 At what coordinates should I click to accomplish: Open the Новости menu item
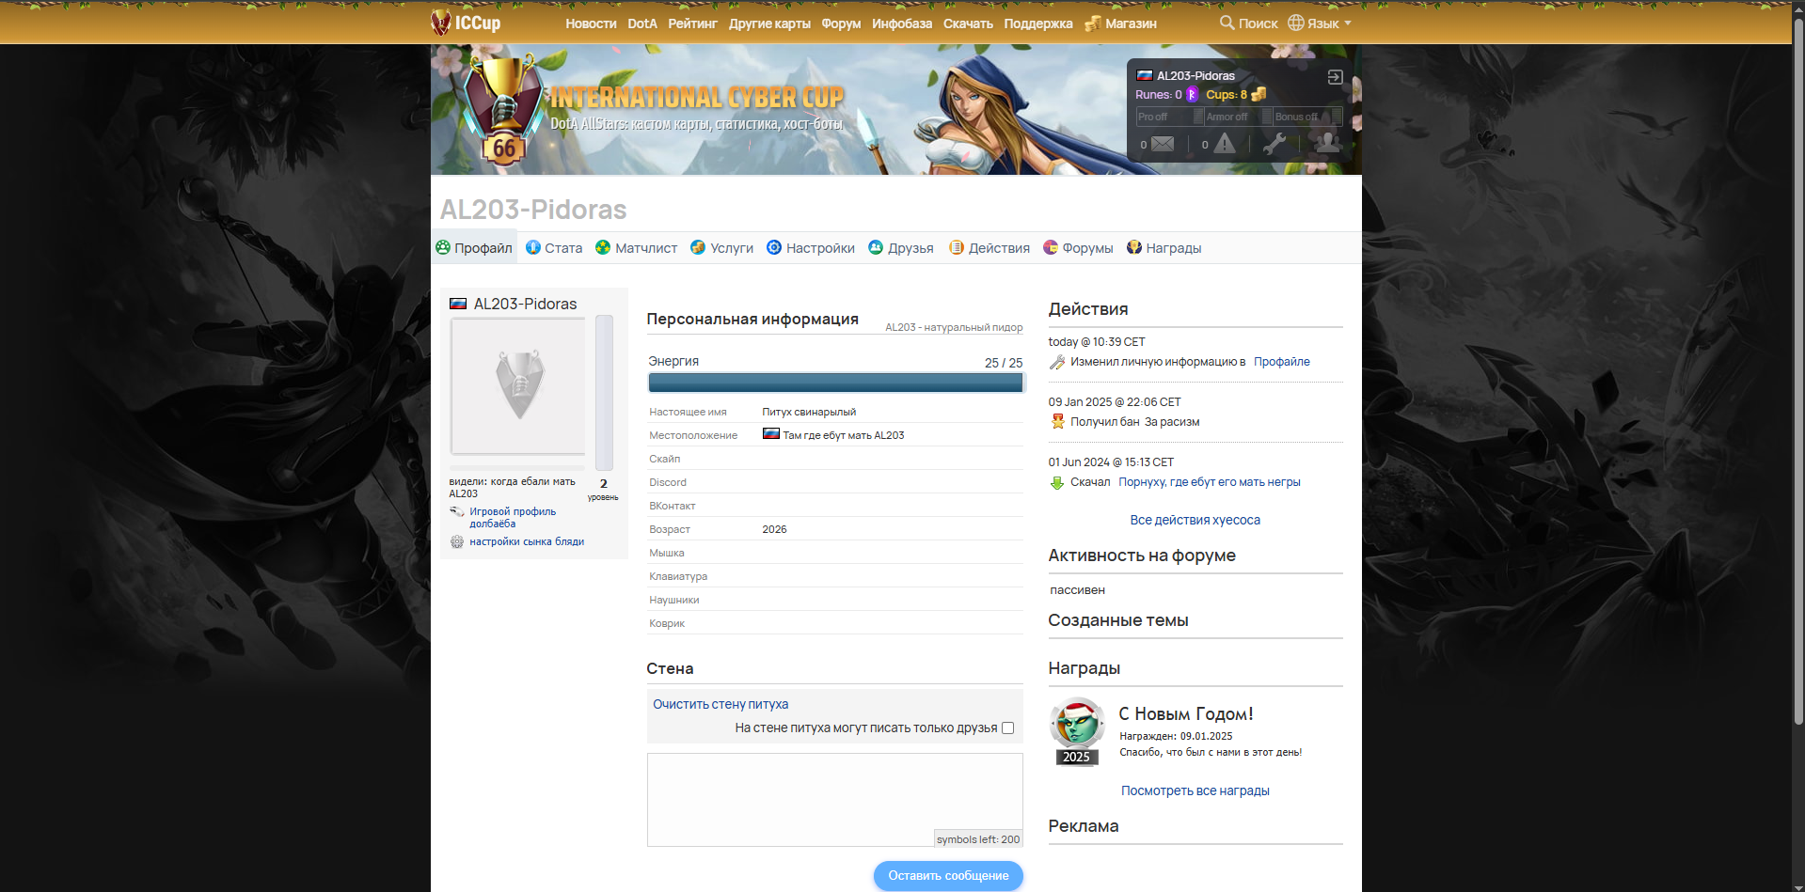point(591,23)
